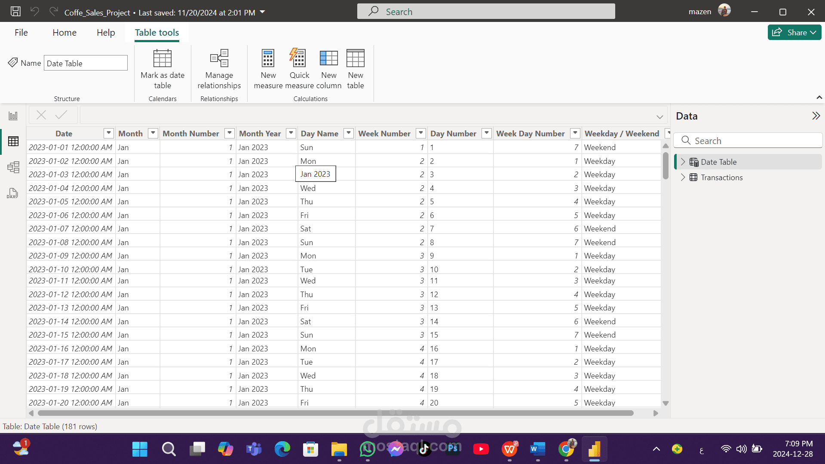Select cell 2023-01-05 12:00:00 AM
This screenshot has height=464, width=825.
coord(71,201)
